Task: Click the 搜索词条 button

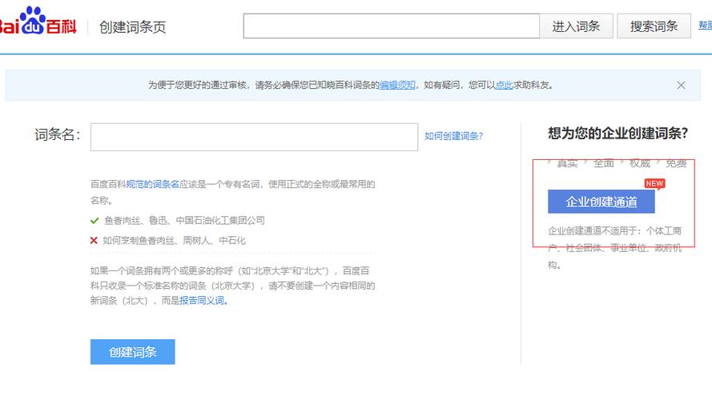Action: [654, 26]
